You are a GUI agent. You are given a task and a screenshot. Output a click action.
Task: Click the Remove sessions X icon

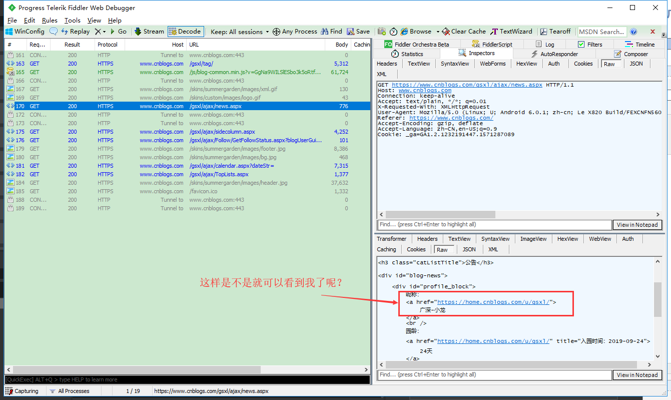click(98, 32)
